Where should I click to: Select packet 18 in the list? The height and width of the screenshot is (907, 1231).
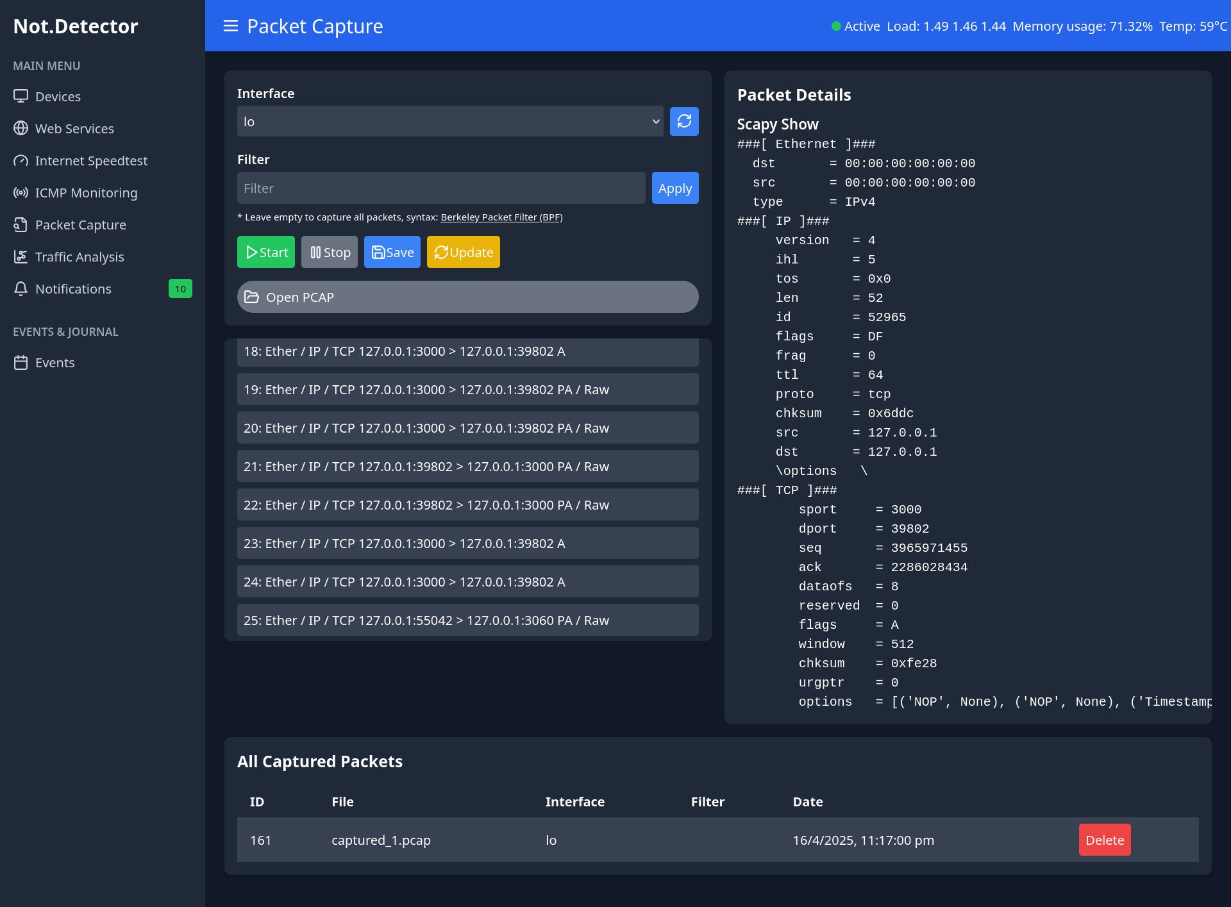(x=468, y=352)
